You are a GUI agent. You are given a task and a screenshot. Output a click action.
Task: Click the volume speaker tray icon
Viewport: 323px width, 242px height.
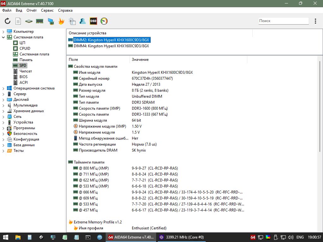click(x=291, y=237)
